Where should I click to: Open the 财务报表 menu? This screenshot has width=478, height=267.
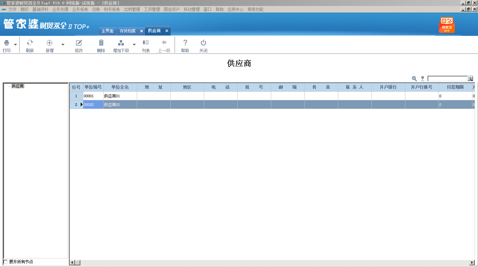112,9
